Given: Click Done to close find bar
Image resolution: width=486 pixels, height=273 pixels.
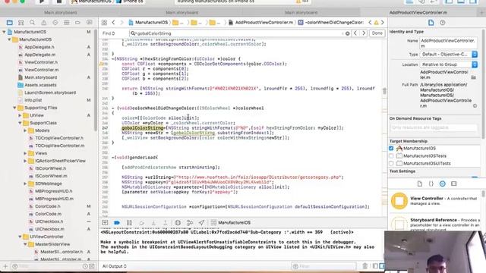Looking at the screenshot, I should [x=377, y=33].
